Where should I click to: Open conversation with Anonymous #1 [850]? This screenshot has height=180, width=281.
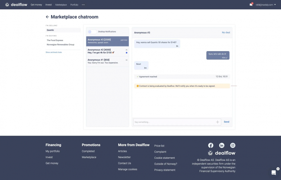pos(107,61)
